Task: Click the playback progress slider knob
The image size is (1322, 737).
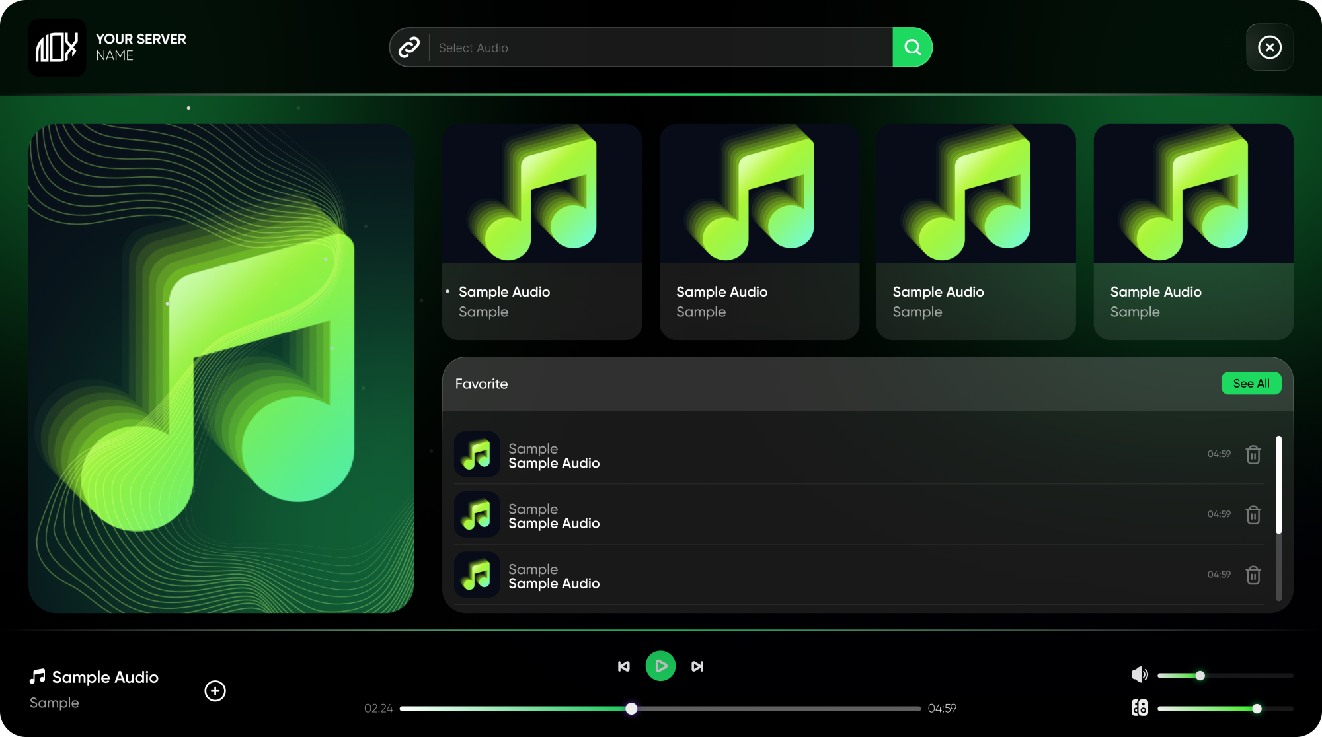Action: pos(631,709)
